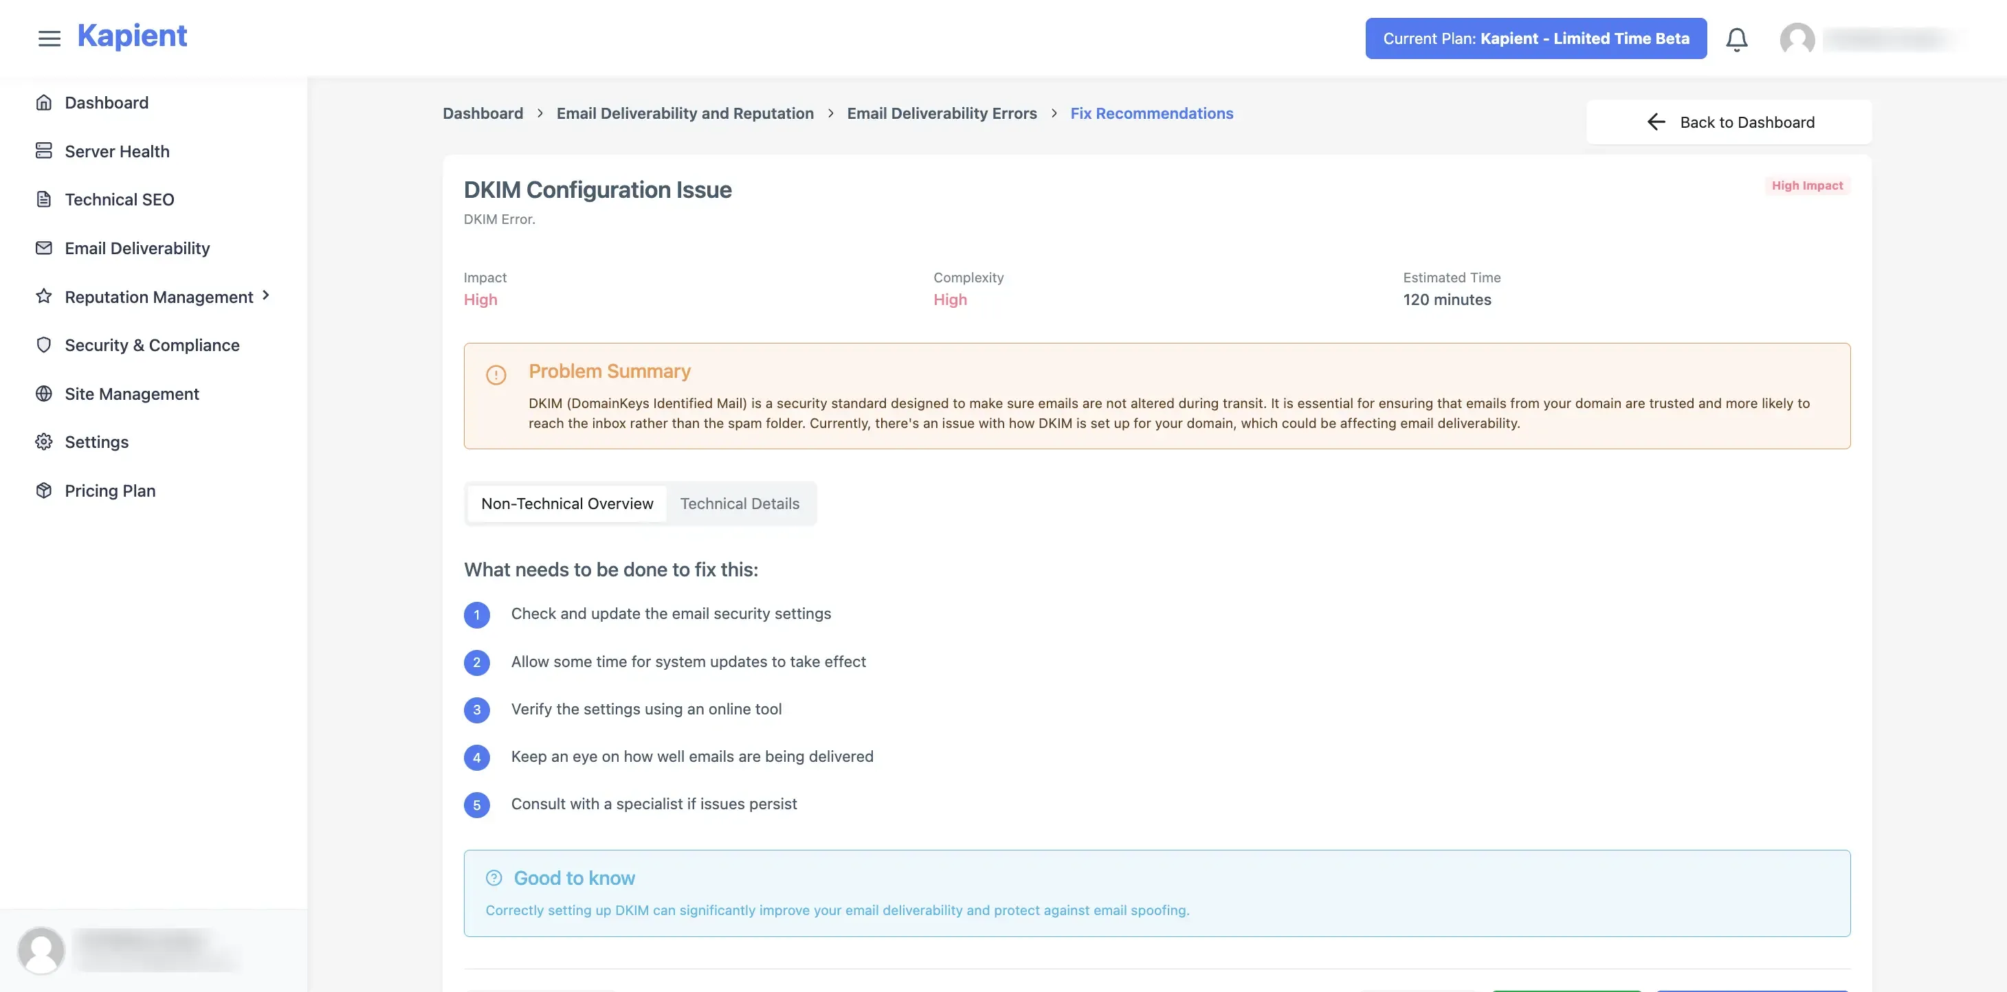The height and width of the screenshot is (992, 2007).
Task: Switch to Technical Details tab
Action: pyautogui.click(x=740, y=504)
